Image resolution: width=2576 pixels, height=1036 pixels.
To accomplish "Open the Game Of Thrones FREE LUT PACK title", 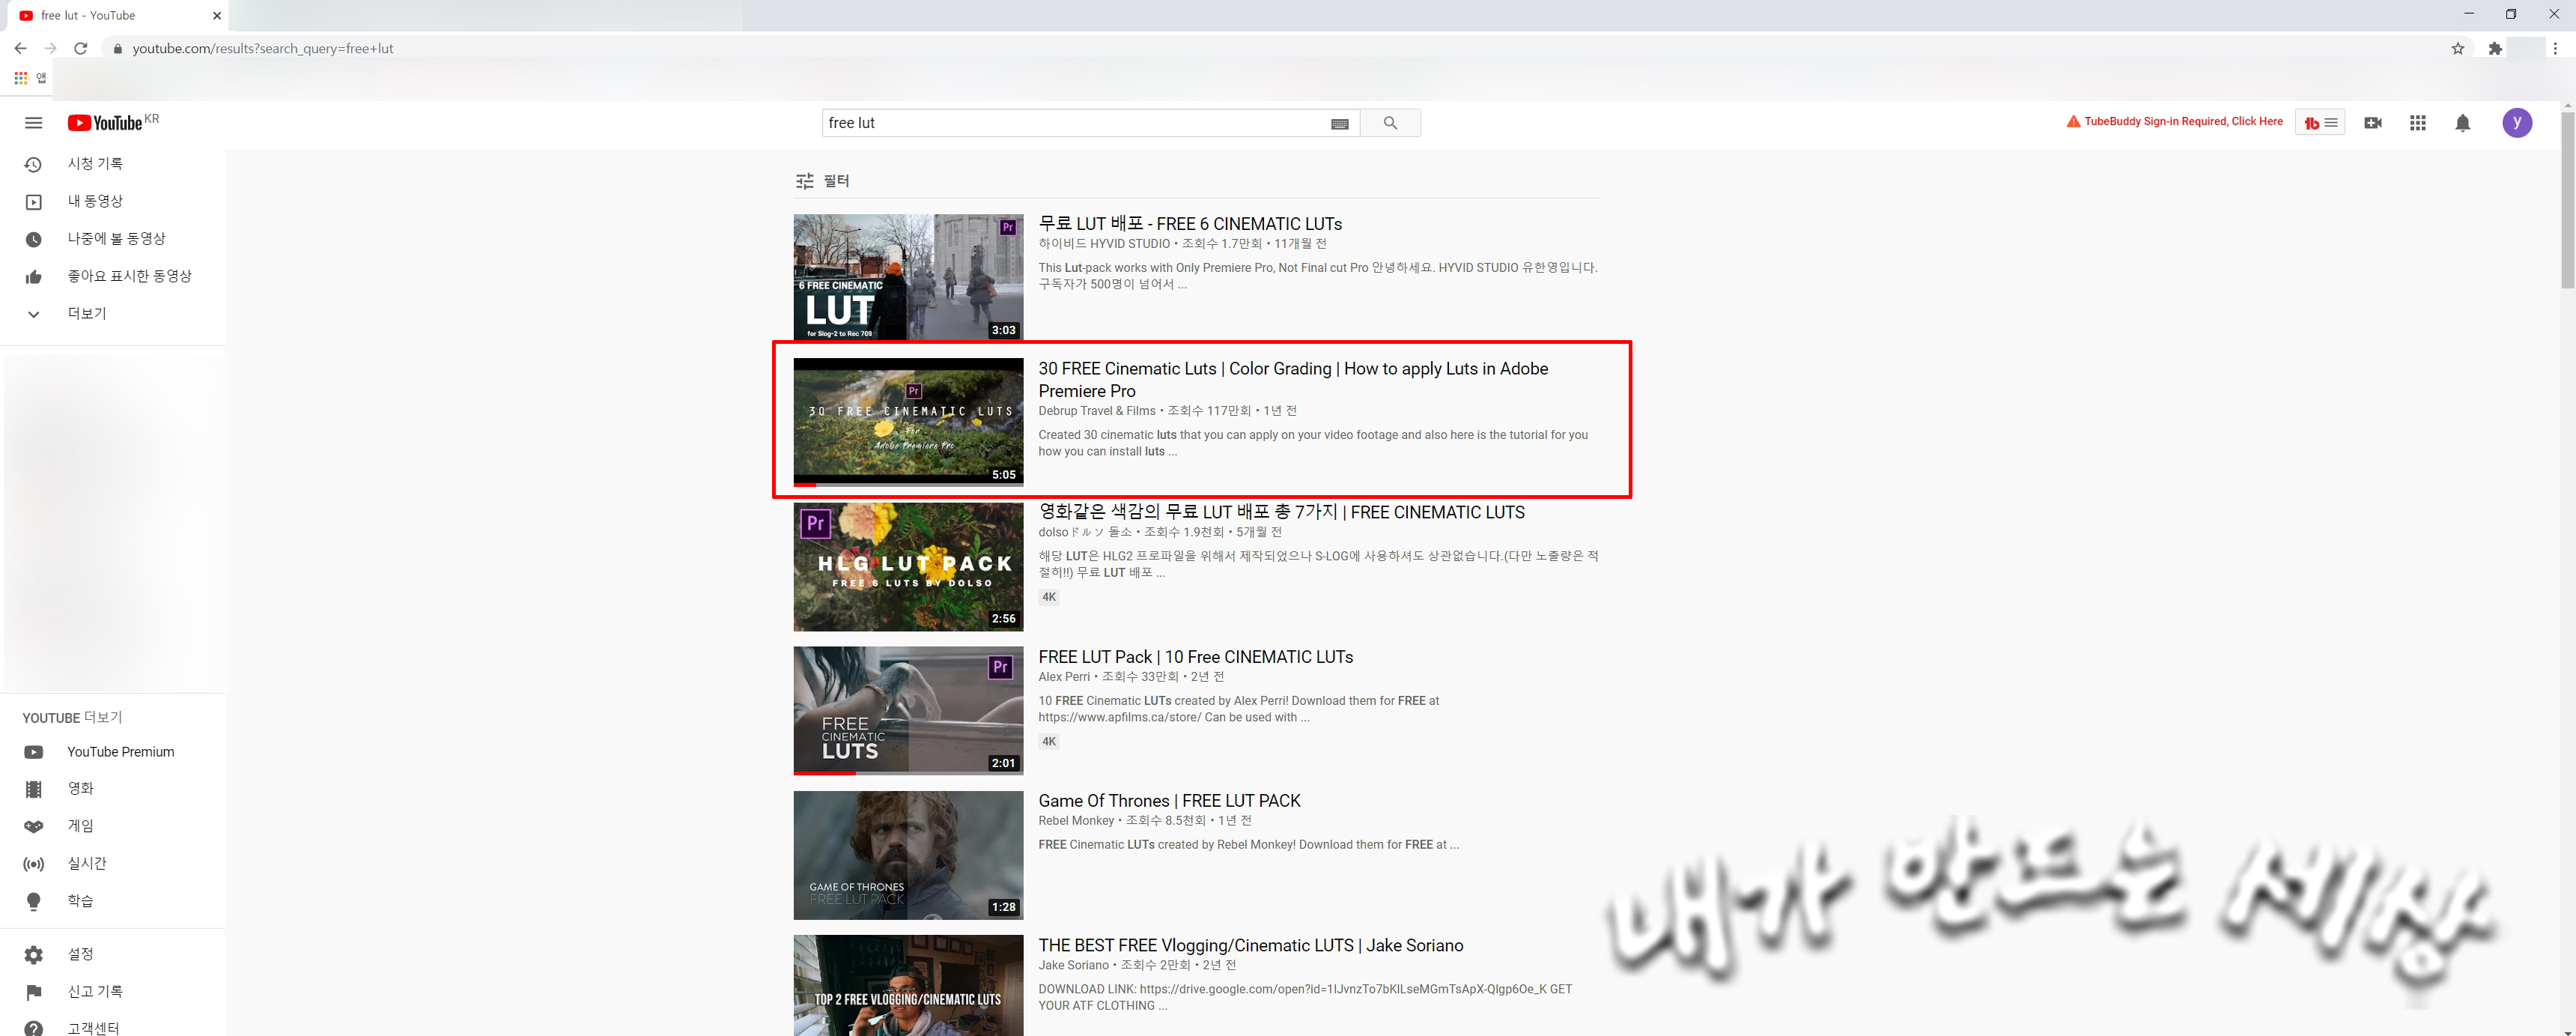I will [1169, 801].
